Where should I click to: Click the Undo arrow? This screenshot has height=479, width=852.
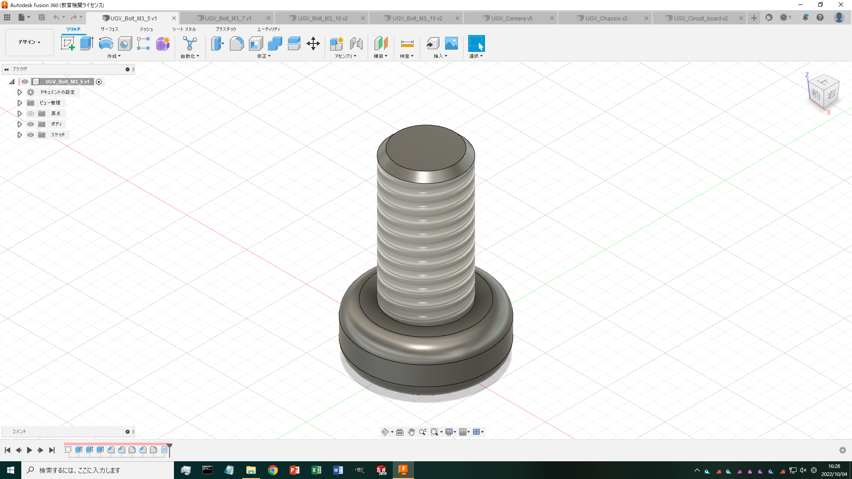coord(56,17)
